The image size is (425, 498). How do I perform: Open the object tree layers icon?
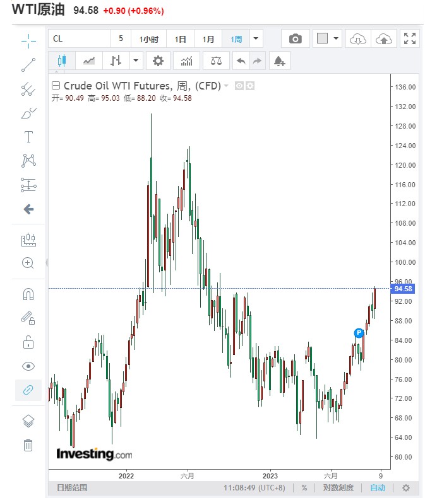(28, 422)
